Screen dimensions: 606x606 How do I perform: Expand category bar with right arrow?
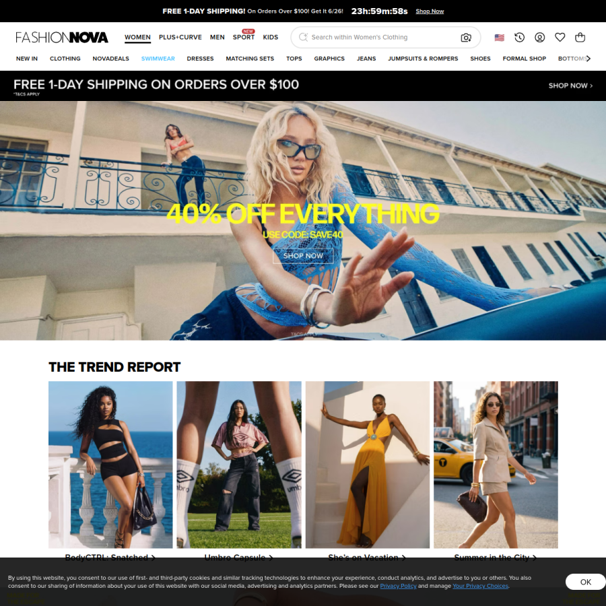[x=588, y=59]
